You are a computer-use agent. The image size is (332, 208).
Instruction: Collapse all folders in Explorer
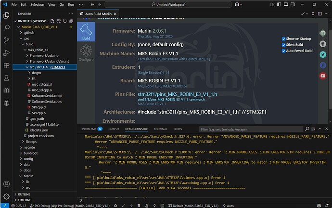(71, 21)
